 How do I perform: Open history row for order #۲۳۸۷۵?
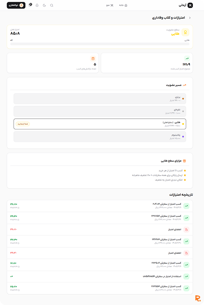point(100,218)
